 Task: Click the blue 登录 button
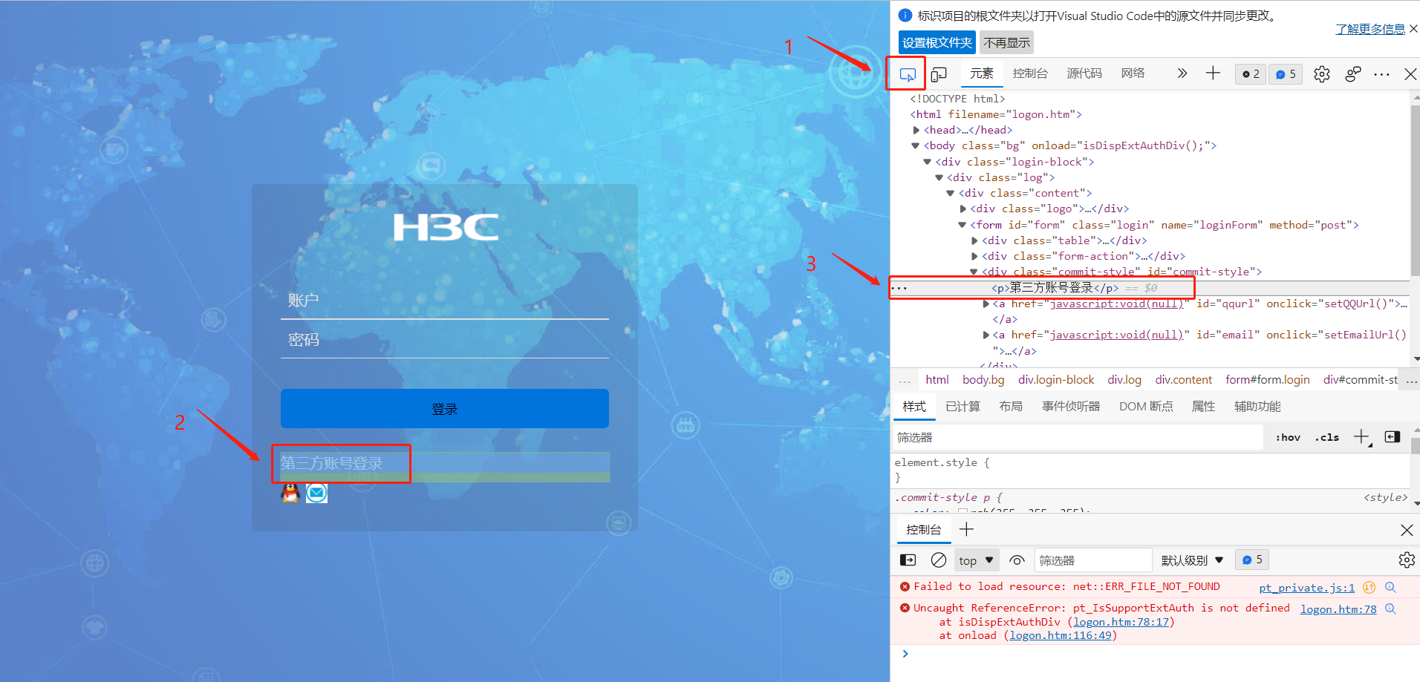(445, 408)
